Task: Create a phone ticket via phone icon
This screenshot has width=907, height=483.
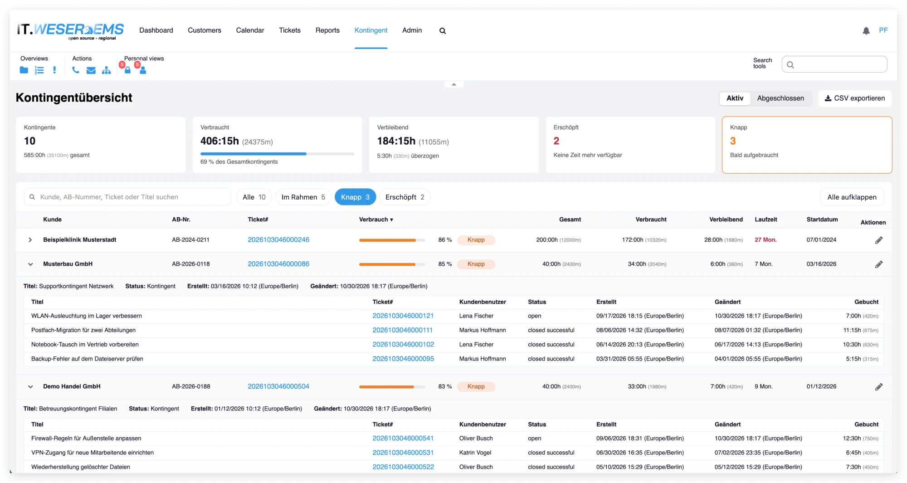Action: (76, 70)
